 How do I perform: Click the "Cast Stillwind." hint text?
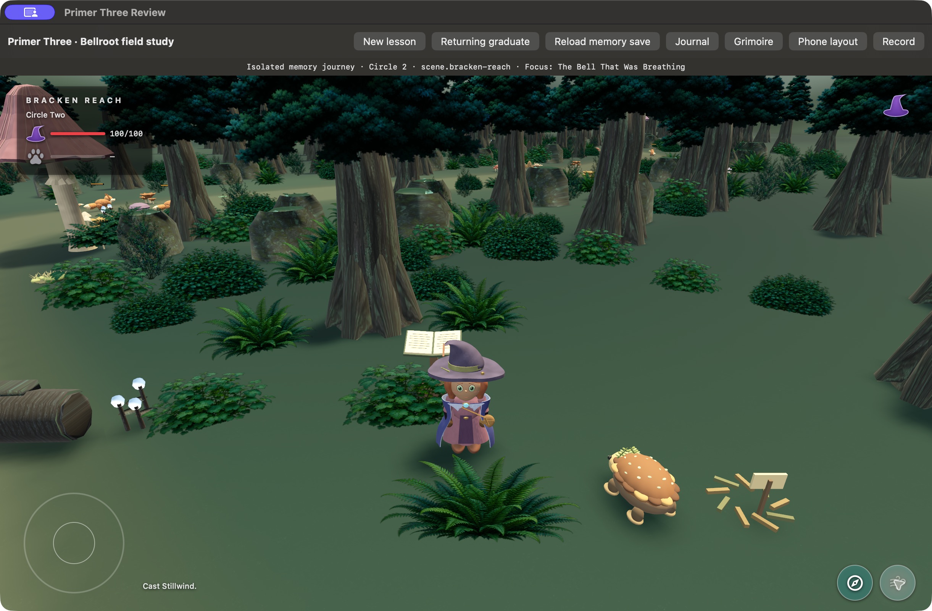click(169, 585)
